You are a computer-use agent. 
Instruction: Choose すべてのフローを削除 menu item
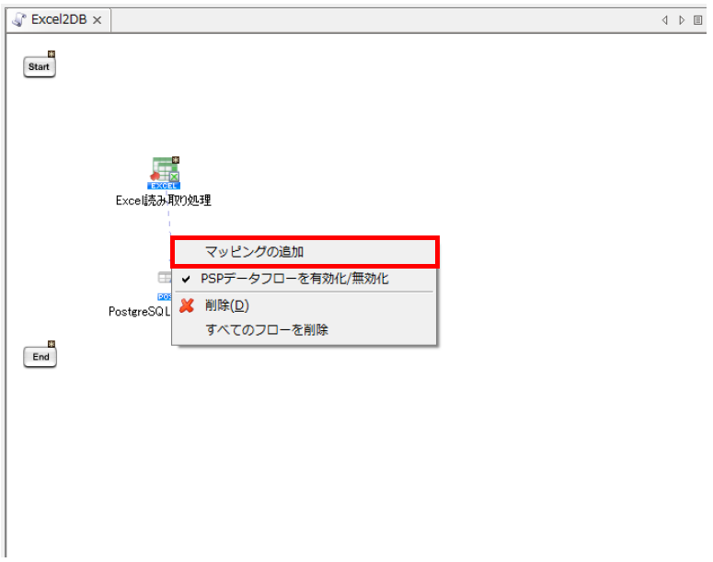point(267,329)
